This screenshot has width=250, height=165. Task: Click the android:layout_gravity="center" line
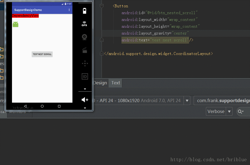[155, 33]
